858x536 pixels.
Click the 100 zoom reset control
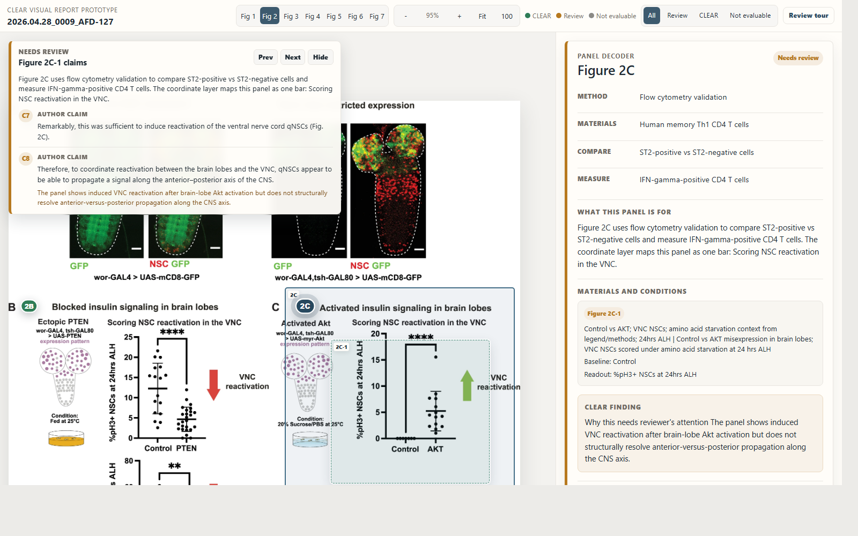tap(506, 17)
